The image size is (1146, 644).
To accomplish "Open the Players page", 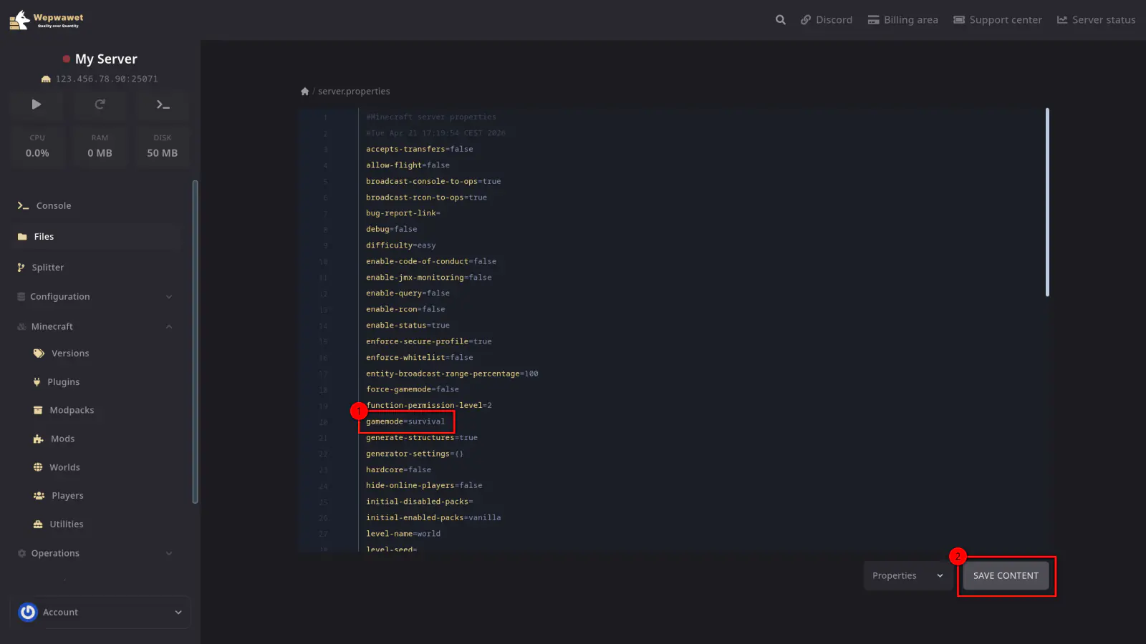I will click(x=67, y=495).
